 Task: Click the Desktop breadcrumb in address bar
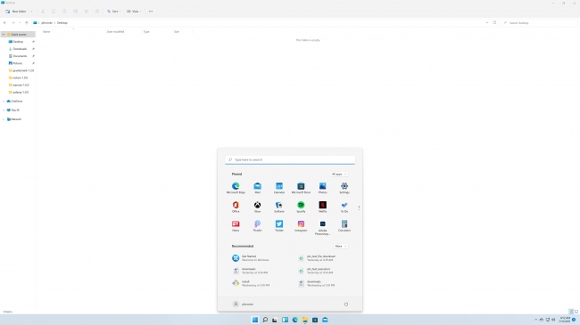(62, 23)
